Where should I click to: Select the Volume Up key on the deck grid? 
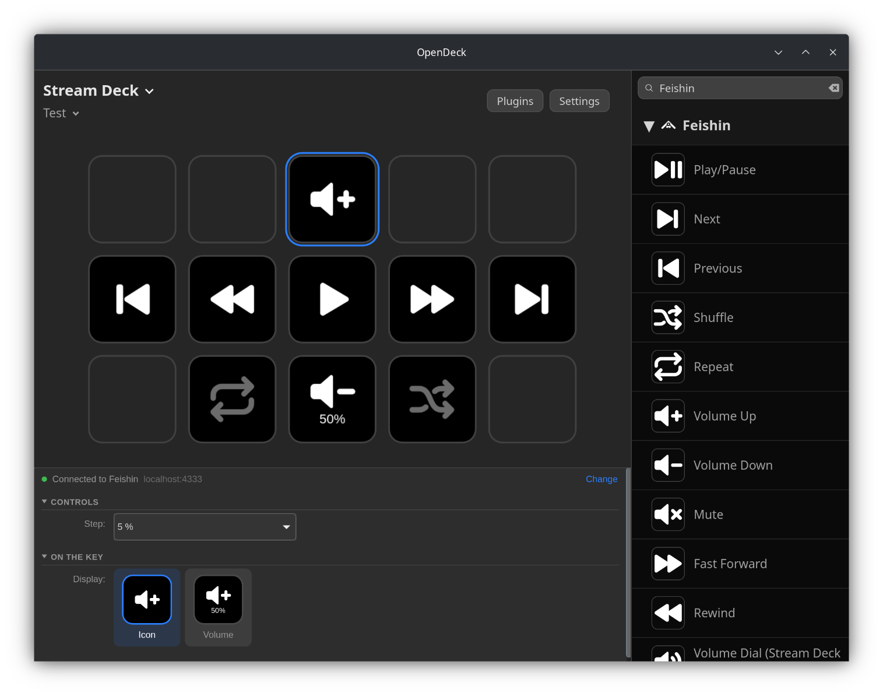(332, 199)
